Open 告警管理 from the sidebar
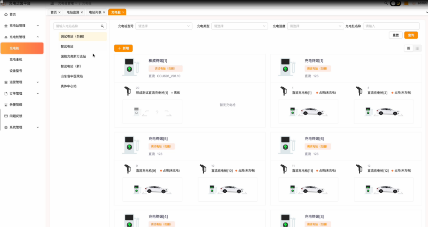Image resolution: width=428 pixels, height=242 pixels. tap(16, 105)
